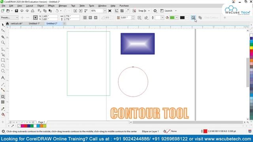Expand the Snap To dropdown
Image resolution: width=253 pixels, height=142 pixels.
pyautogui.click(x=149, y=11)
